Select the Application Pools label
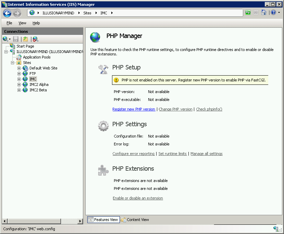The image size is (284, 234). [37, 57]
